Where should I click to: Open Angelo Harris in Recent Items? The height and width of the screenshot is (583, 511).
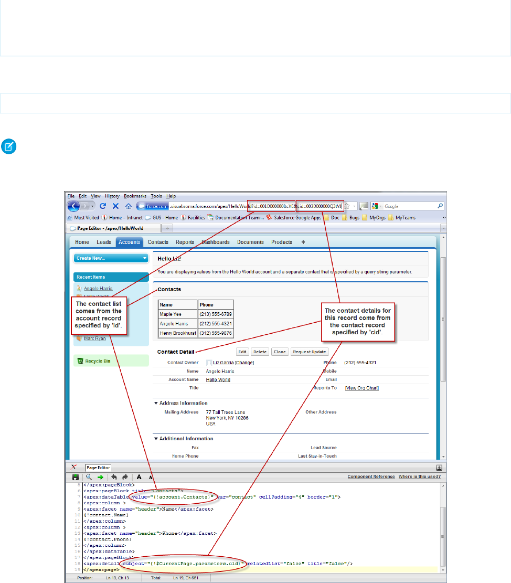point(98,289)
